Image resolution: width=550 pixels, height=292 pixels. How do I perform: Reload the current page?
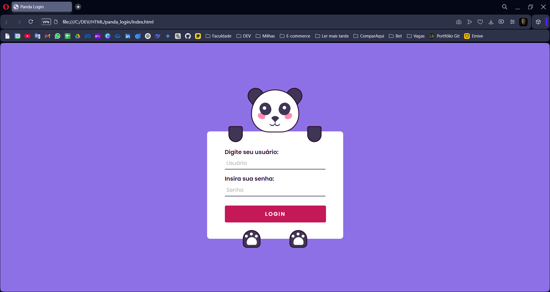point(31,22)
